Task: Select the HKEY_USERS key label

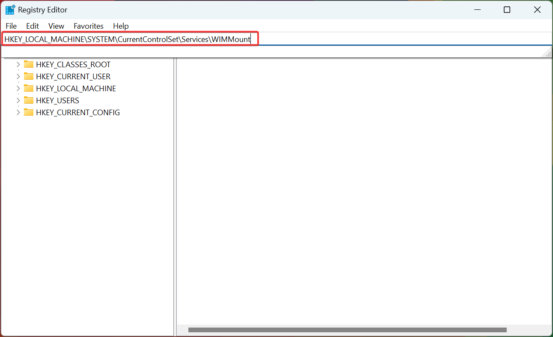Action: 57,101
